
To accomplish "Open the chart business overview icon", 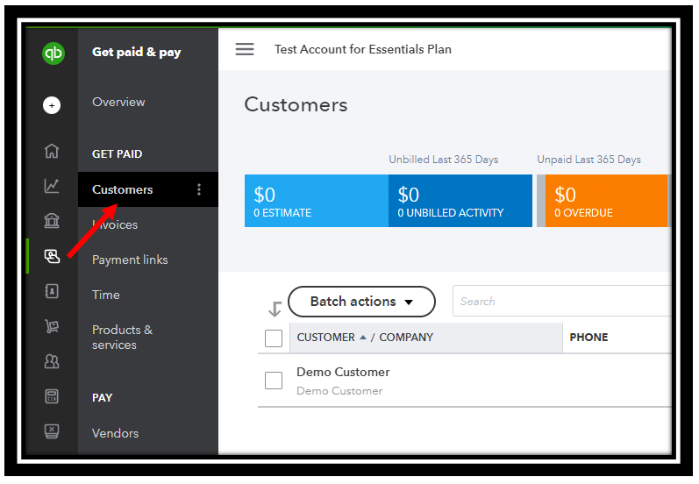I will pyautogui.click(x=52, y=185).
